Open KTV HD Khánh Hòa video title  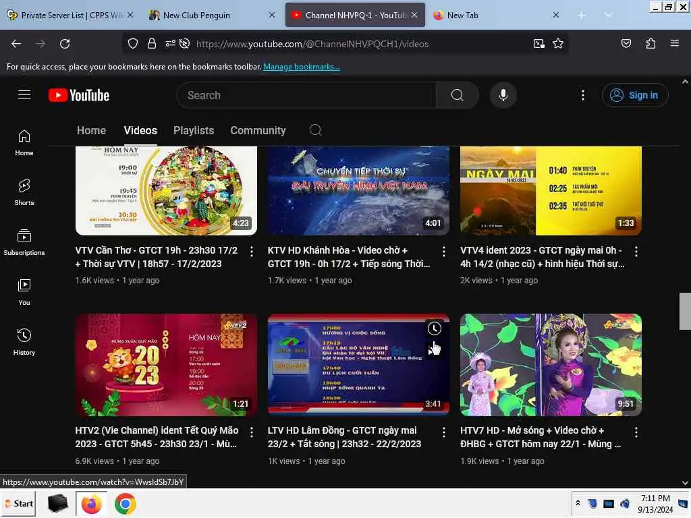pyautogui.click(x=349, y=257)
